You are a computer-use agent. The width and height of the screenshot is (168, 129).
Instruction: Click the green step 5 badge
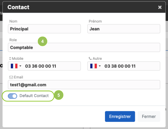click(59, 95)
